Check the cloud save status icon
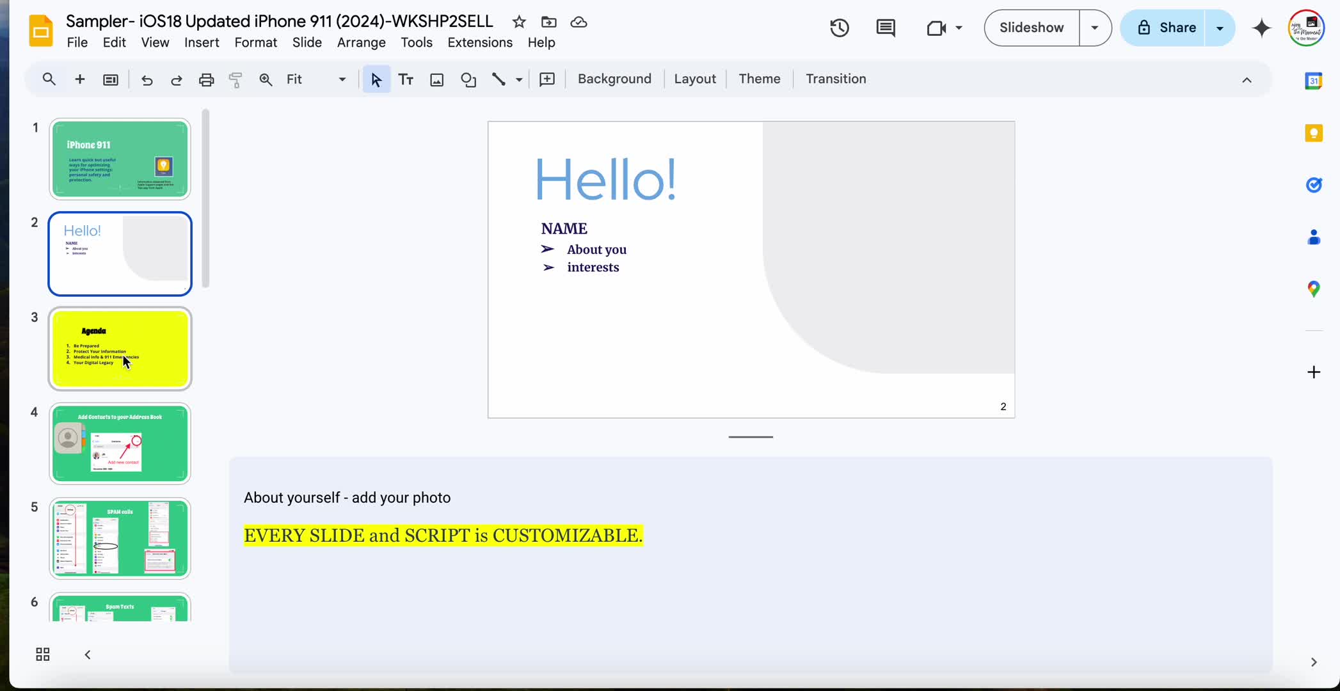 tap(578, 22)
